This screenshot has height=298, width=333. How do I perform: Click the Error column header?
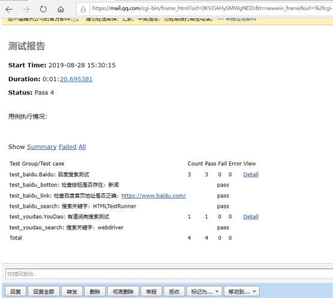pyautogui.click(x=235, y=164)
